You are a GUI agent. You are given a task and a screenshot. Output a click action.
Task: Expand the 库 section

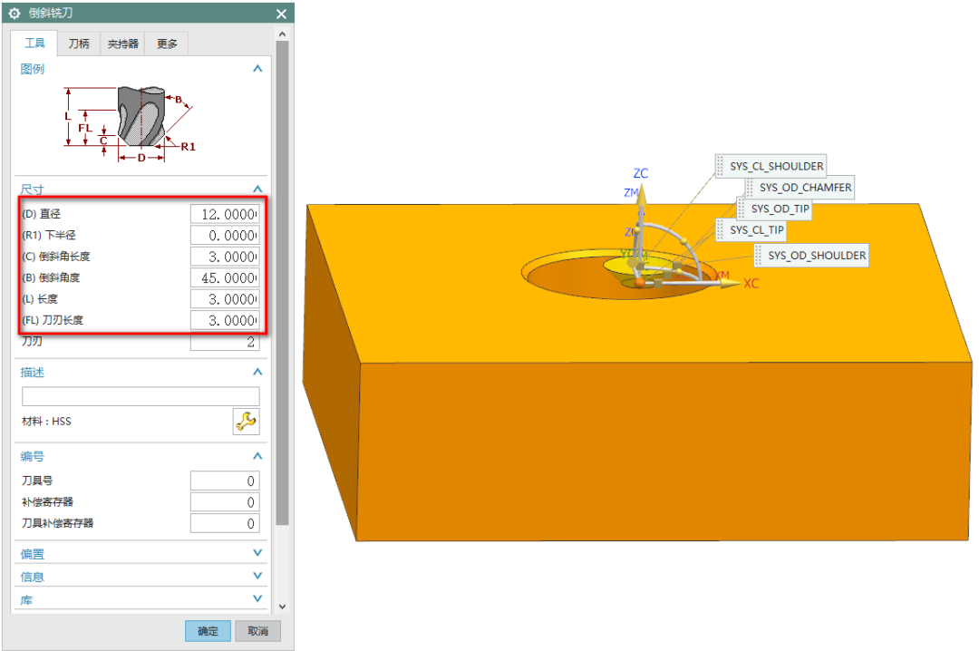coord(257,599)
